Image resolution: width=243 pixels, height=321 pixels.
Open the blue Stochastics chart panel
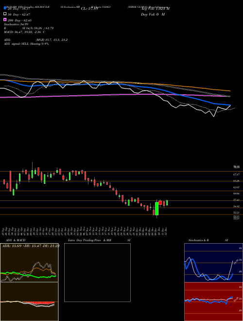click(213, 263)
